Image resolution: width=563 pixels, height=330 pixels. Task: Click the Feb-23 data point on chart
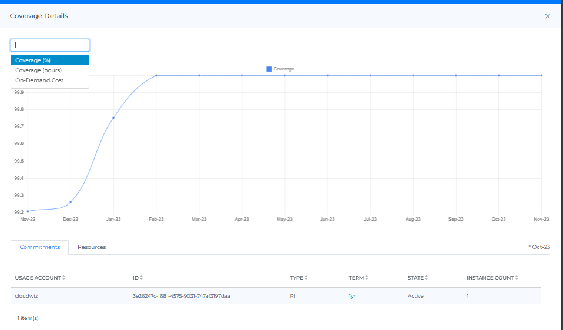pos(156,75)
